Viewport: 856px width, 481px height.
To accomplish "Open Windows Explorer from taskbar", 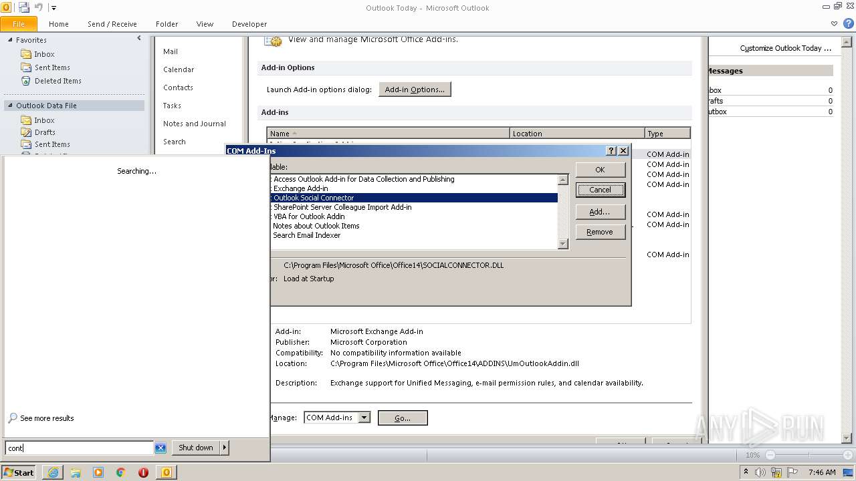I will tap(76, 472).
